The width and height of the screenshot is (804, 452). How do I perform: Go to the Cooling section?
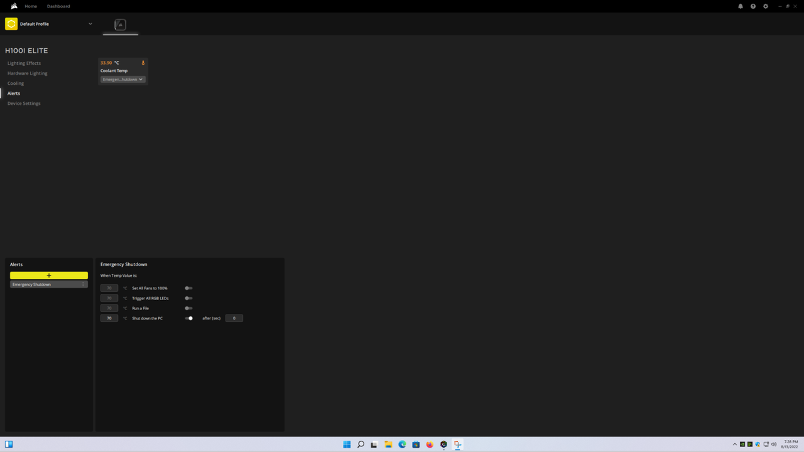[x=16, y=83]
